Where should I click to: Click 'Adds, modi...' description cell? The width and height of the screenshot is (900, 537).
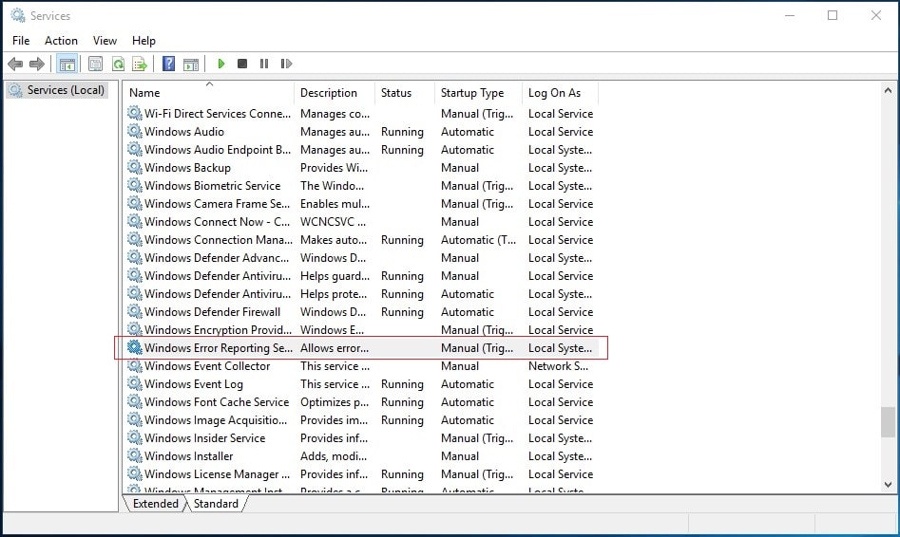pos(333,456)
